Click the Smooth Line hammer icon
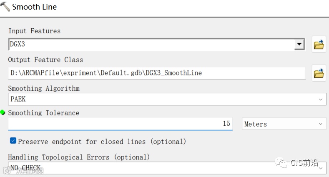The height and width of the screenshot is (177, 329). point(5,7)
